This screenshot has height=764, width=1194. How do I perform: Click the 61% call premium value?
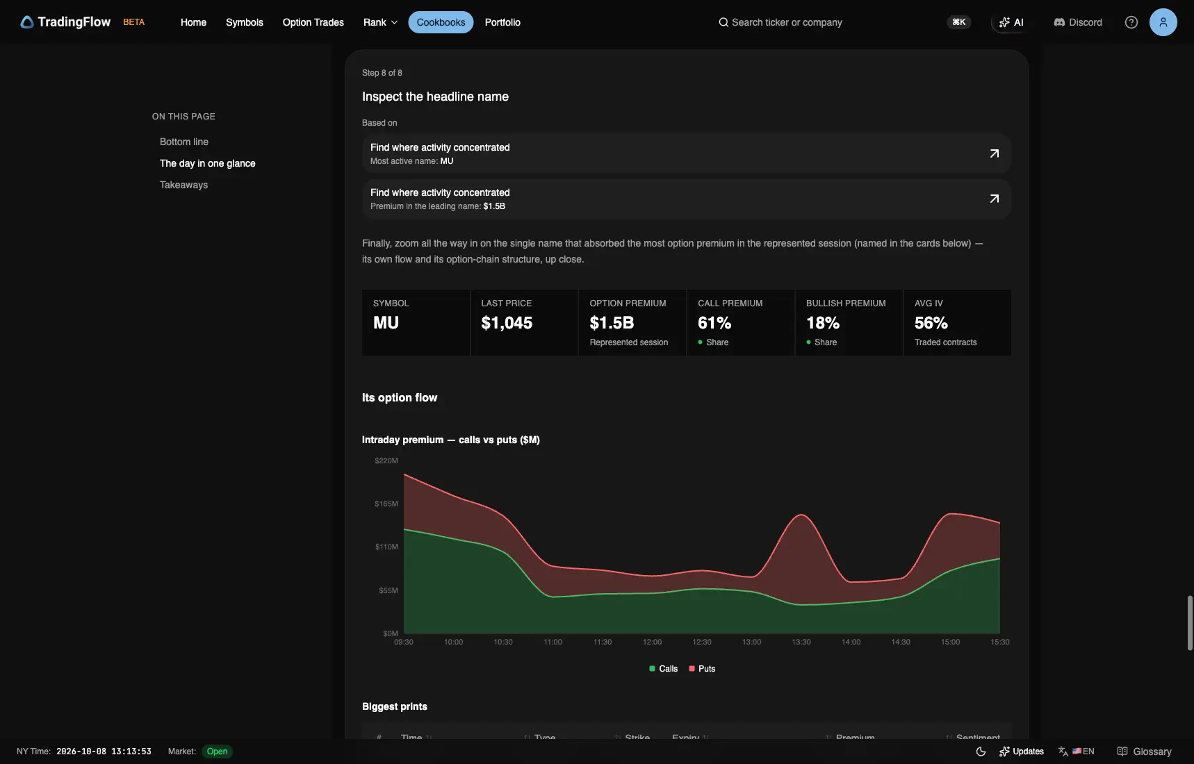(714, 323)
